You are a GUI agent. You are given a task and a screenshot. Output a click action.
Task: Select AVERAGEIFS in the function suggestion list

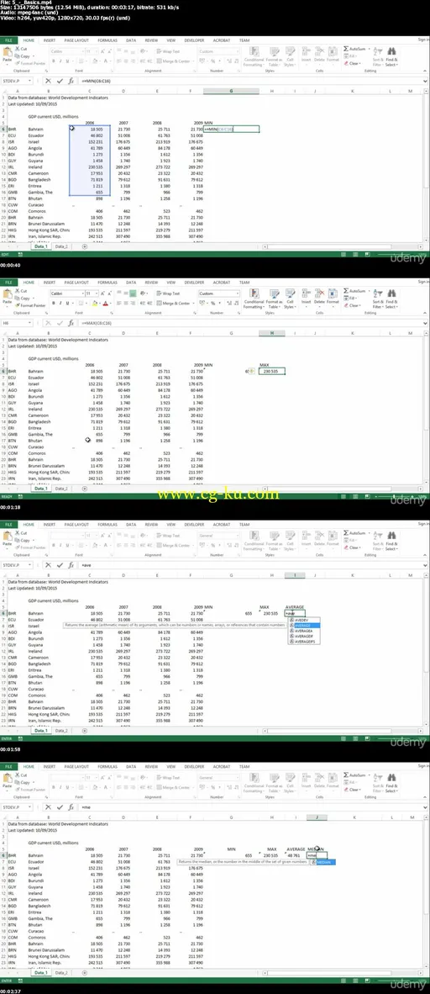pyautogui.click(x=305, y=642)
